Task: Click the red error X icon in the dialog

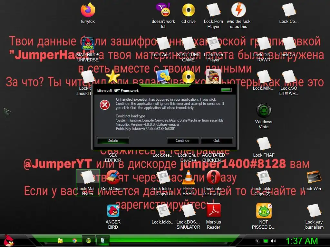Action: 105,105
